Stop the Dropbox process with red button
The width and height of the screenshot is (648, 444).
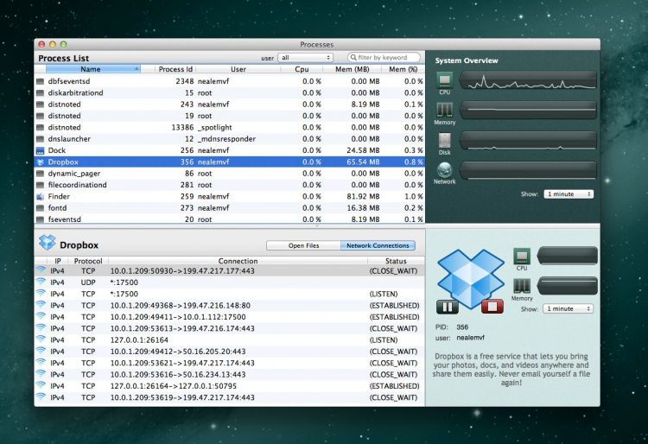coord(494,307)
